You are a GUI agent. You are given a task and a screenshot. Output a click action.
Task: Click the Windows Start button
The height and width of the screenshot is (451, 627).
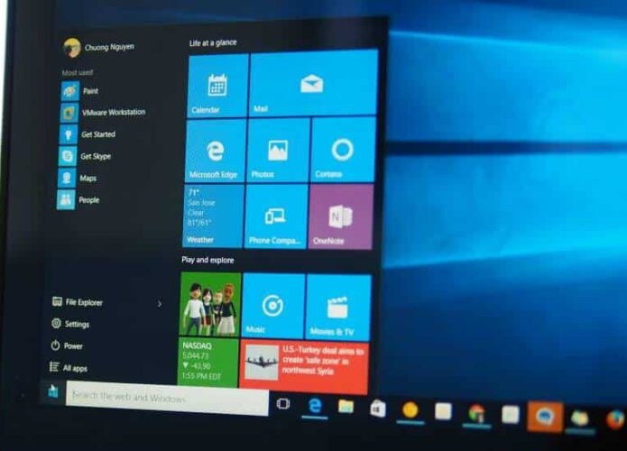53,391
